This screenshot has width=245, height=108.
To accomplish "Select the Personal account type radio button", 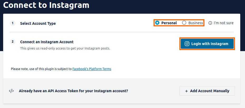I will (157, 23).
